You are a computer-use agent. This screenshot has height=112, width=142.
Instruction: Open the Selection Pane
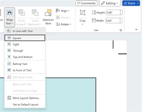[48, 17]
